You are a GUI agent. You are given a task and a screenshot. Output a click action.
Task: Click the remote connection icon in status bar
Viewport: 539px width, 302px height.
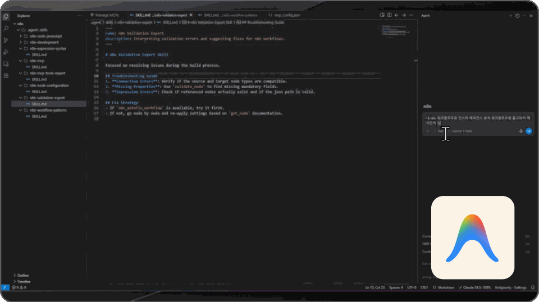click(x=5, y=287)
